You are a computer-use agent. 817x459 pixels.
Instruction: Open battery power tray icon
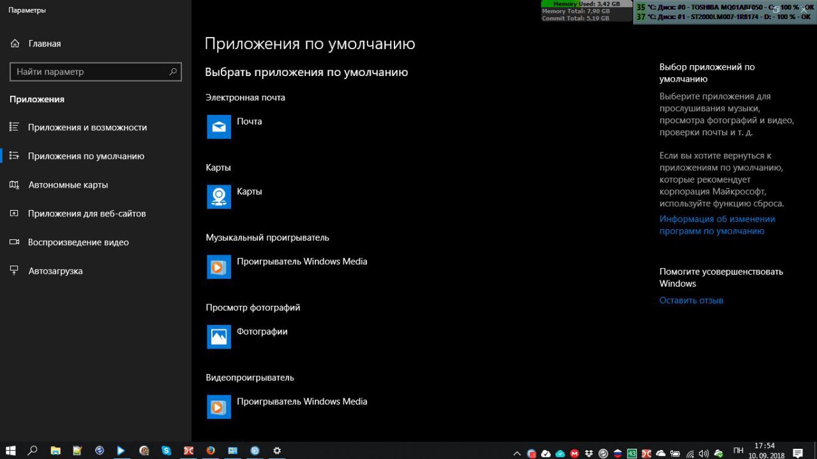tap(675, 453)
